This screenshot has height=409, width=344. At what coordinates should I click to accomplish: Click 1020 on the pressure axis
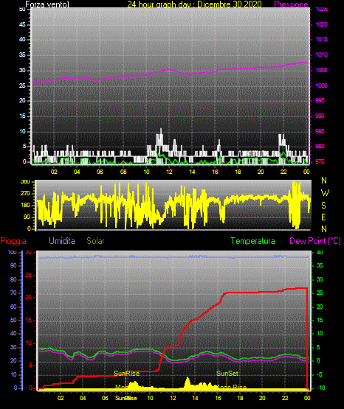pyautogui.click(x=321, y=24)
